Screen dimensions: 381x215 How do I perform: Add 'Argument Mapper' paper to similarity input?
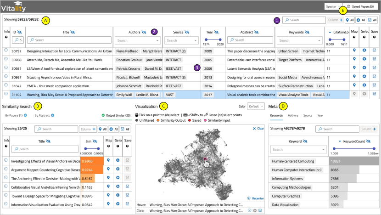tap(118, 169)
